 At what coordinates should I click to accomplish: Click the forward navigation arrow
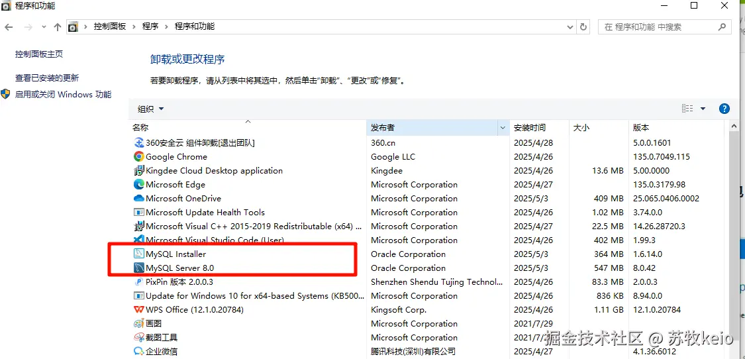click(x=28, y=27)
